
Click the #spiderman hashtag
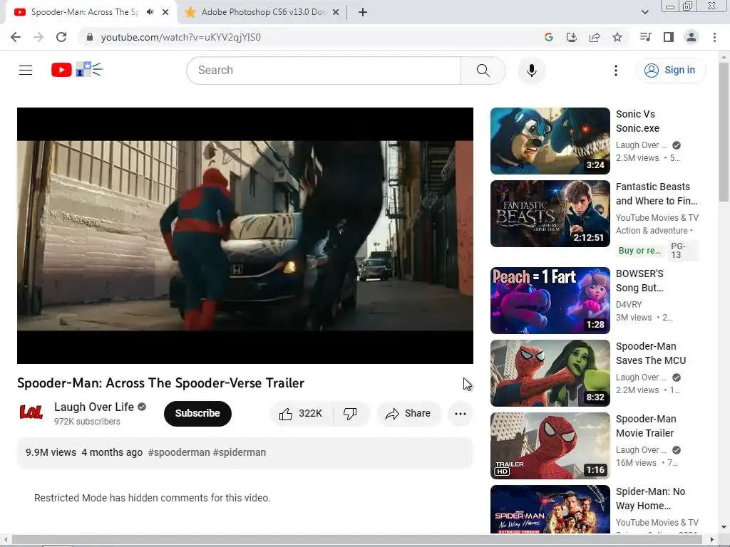pyautogui.click(x=240, y=452)
